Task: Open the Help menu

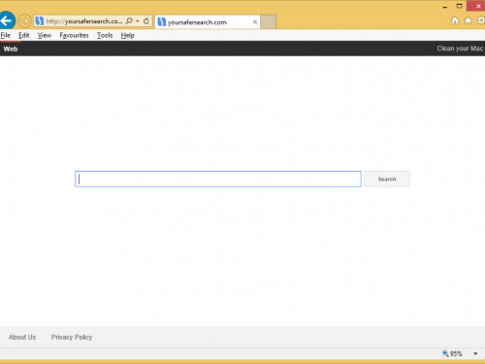Action: [x=127, y=35]
